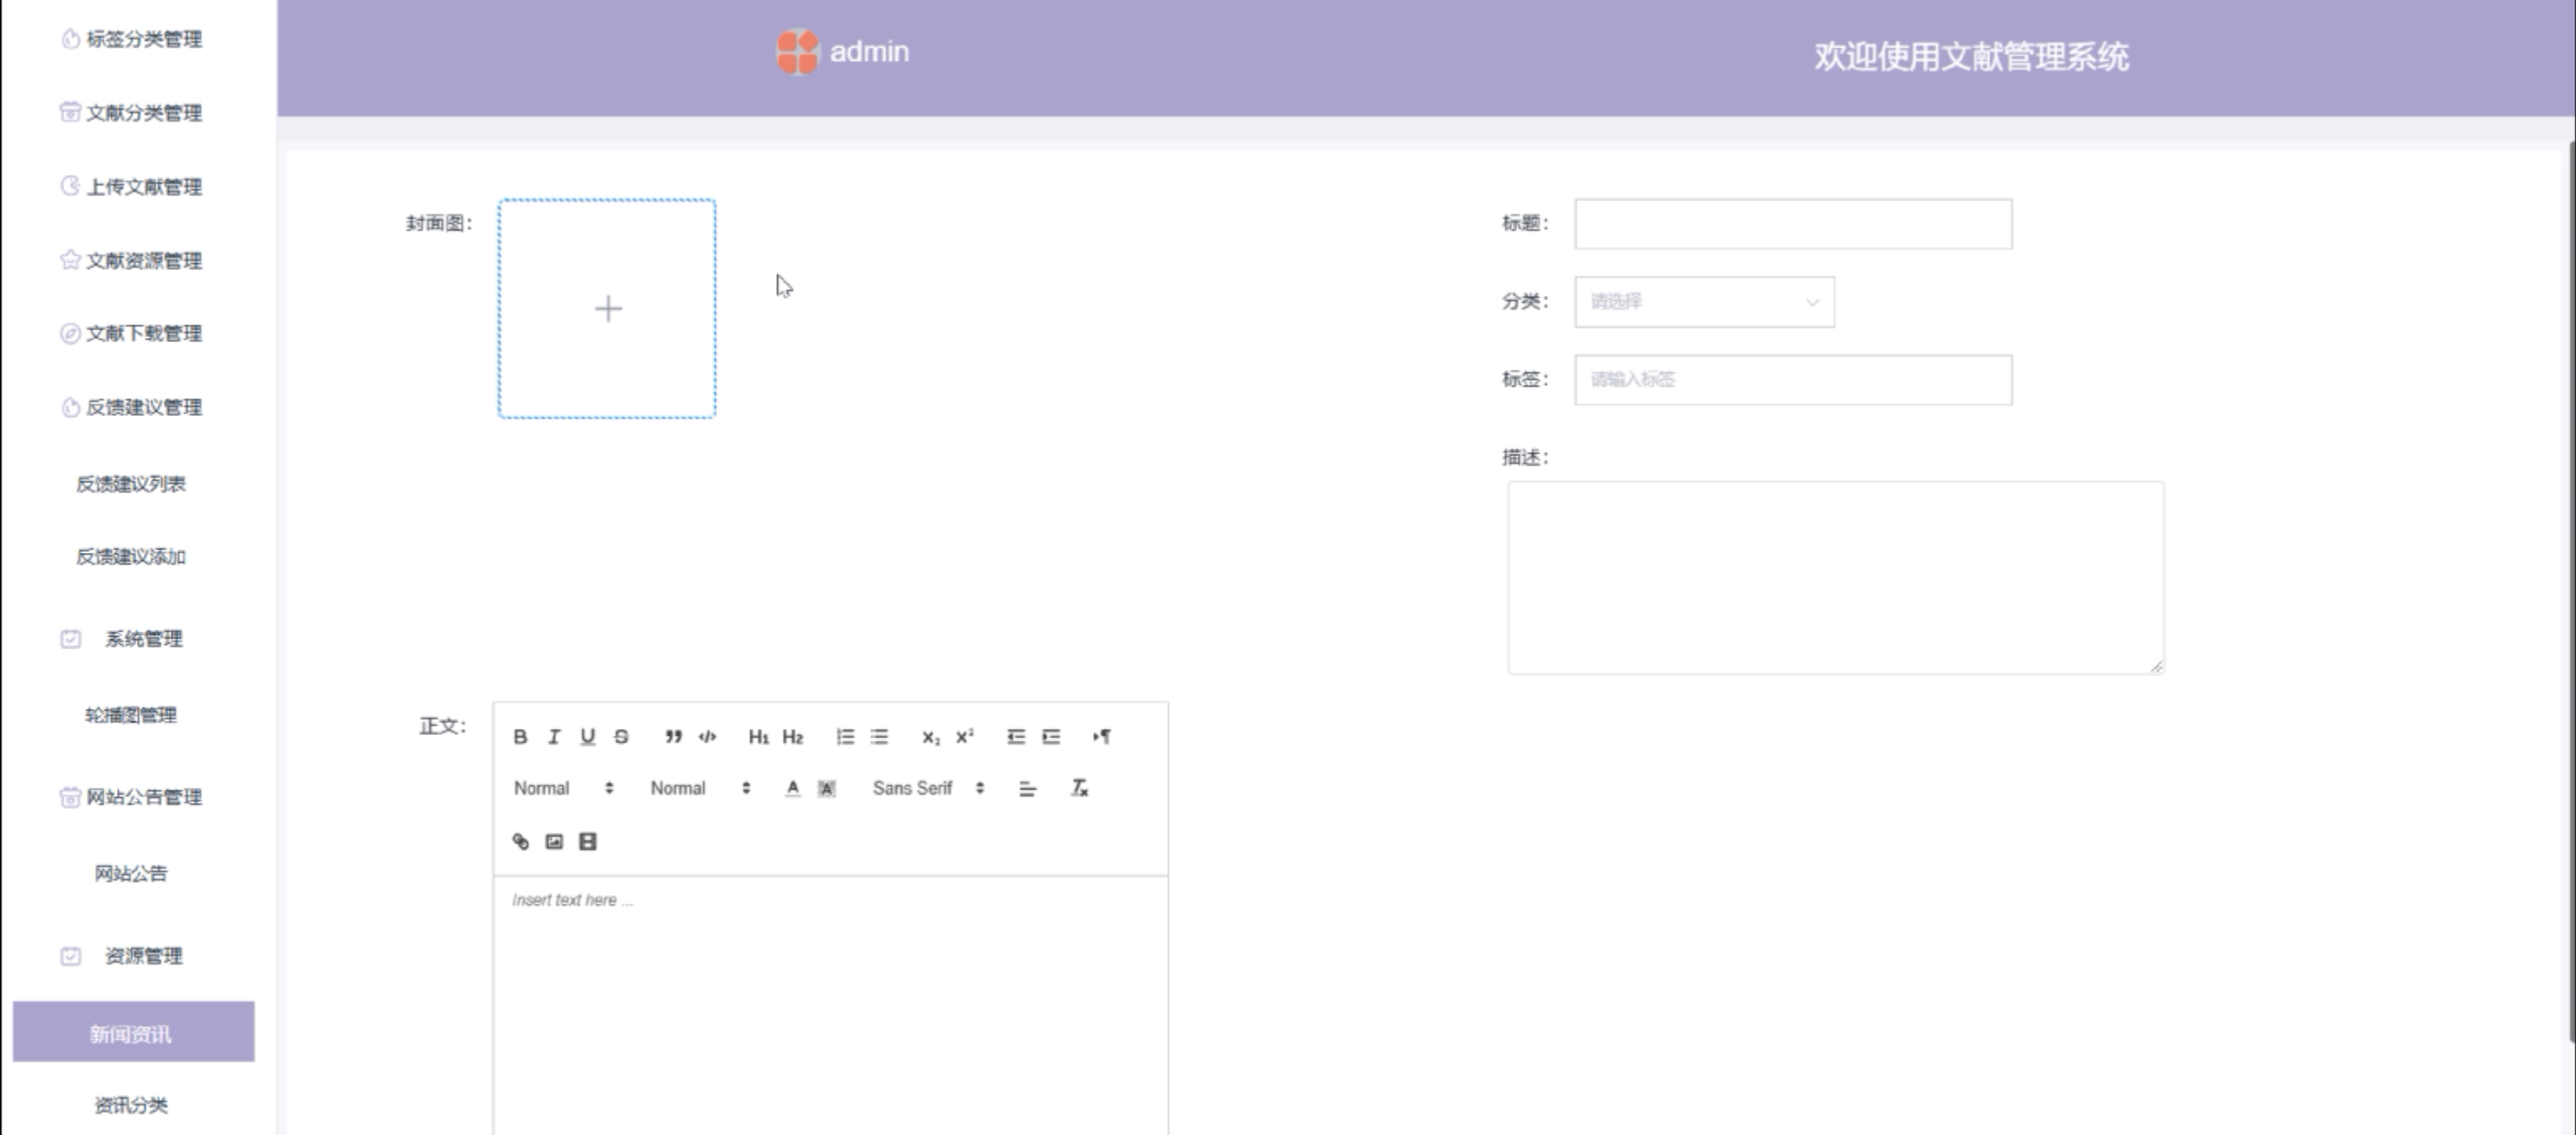This screenshot has height=1135, width=2576.
Task: Toggle bold formatting in the editor
Action: click(x=520, y=737)
